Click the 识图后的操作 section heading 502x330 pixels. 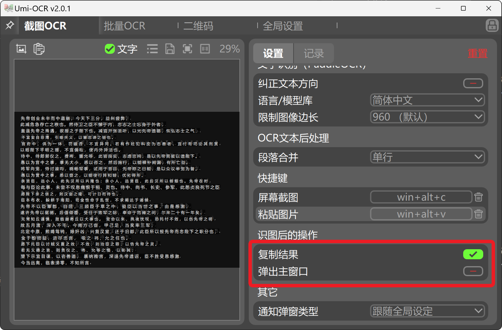[x=288, y=235]
